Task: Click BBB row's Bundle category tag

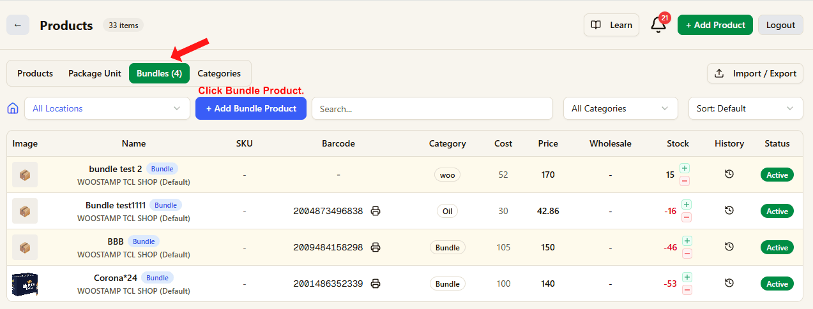Action: click(x=447, y=247)
